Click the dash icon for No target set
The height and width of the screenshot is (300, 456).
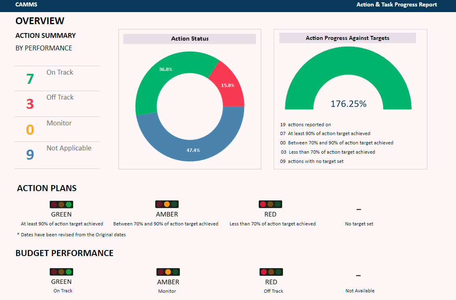(358, 209)
